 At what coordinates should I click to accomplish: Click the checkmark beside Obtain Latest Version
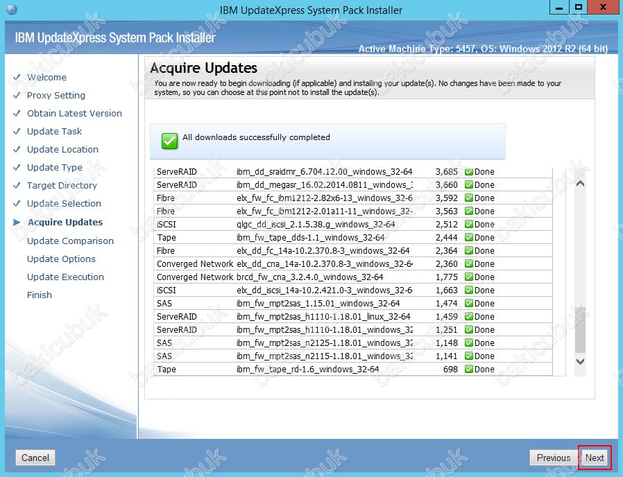(17, 113)
